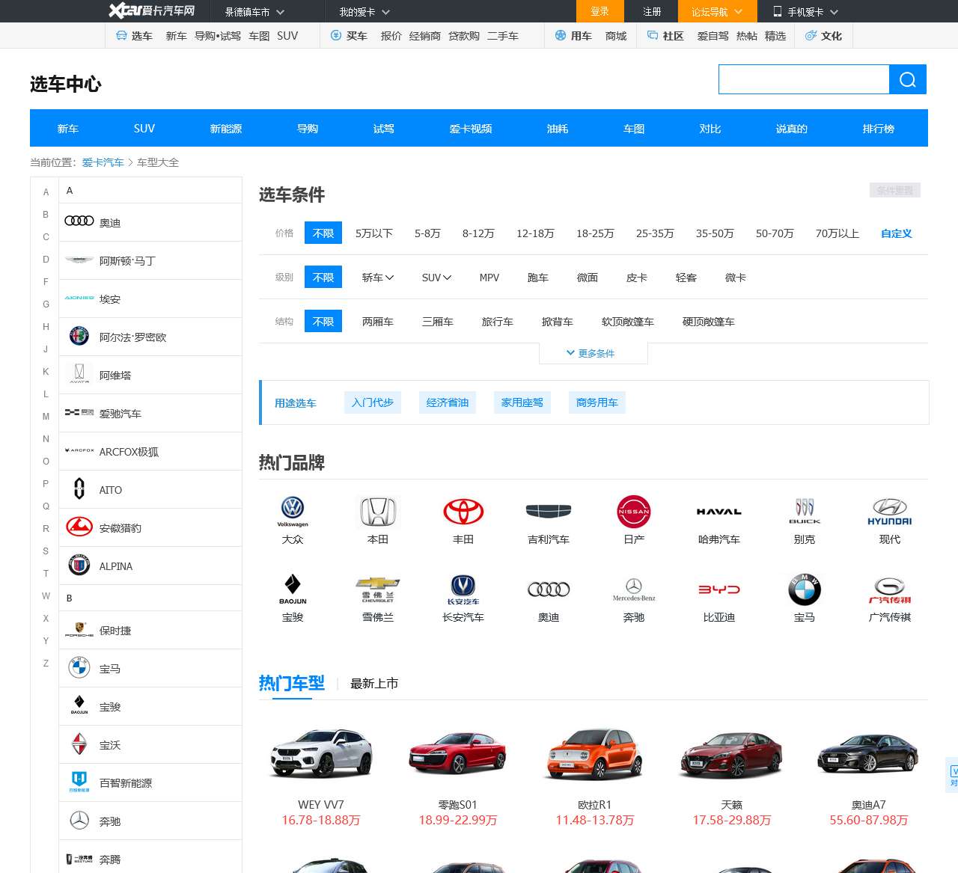Click the search input field

coord(804,79)
